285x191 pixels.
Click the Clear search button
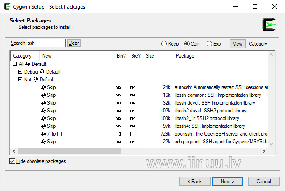coord(74,43)
